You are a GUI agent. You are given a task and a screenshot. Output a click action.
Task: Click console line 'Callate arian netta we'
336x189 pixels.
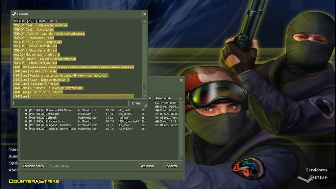40,25
